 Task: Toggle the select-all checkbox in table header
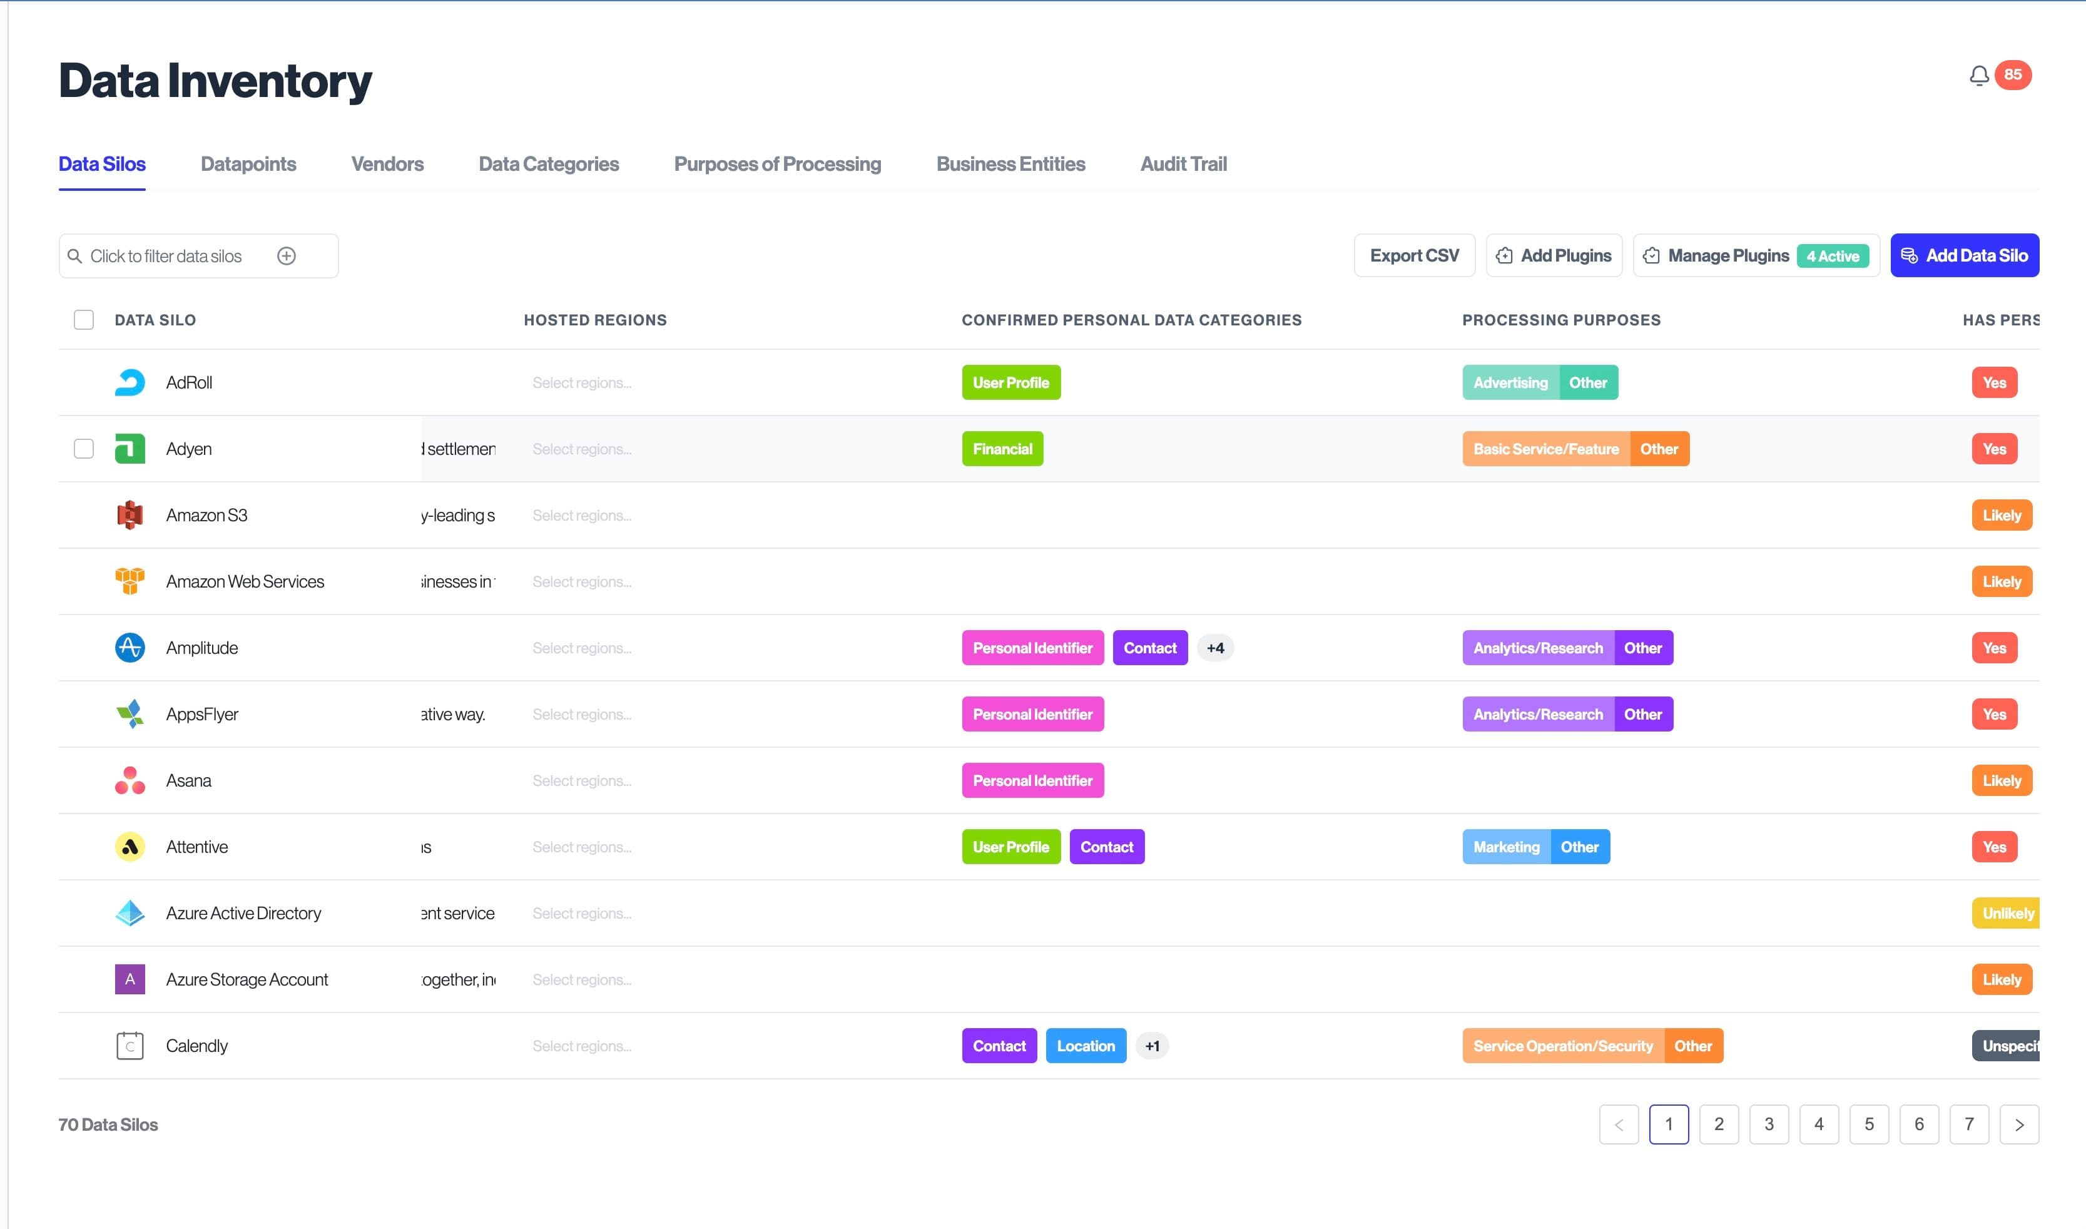pos(84,320)
